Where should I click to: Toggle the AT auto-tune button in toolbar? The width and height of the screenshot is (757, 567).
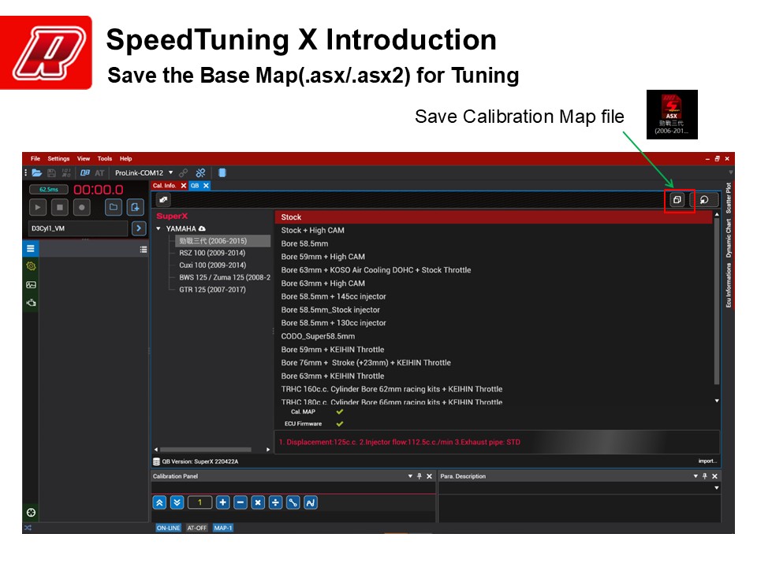click(99, 172)
